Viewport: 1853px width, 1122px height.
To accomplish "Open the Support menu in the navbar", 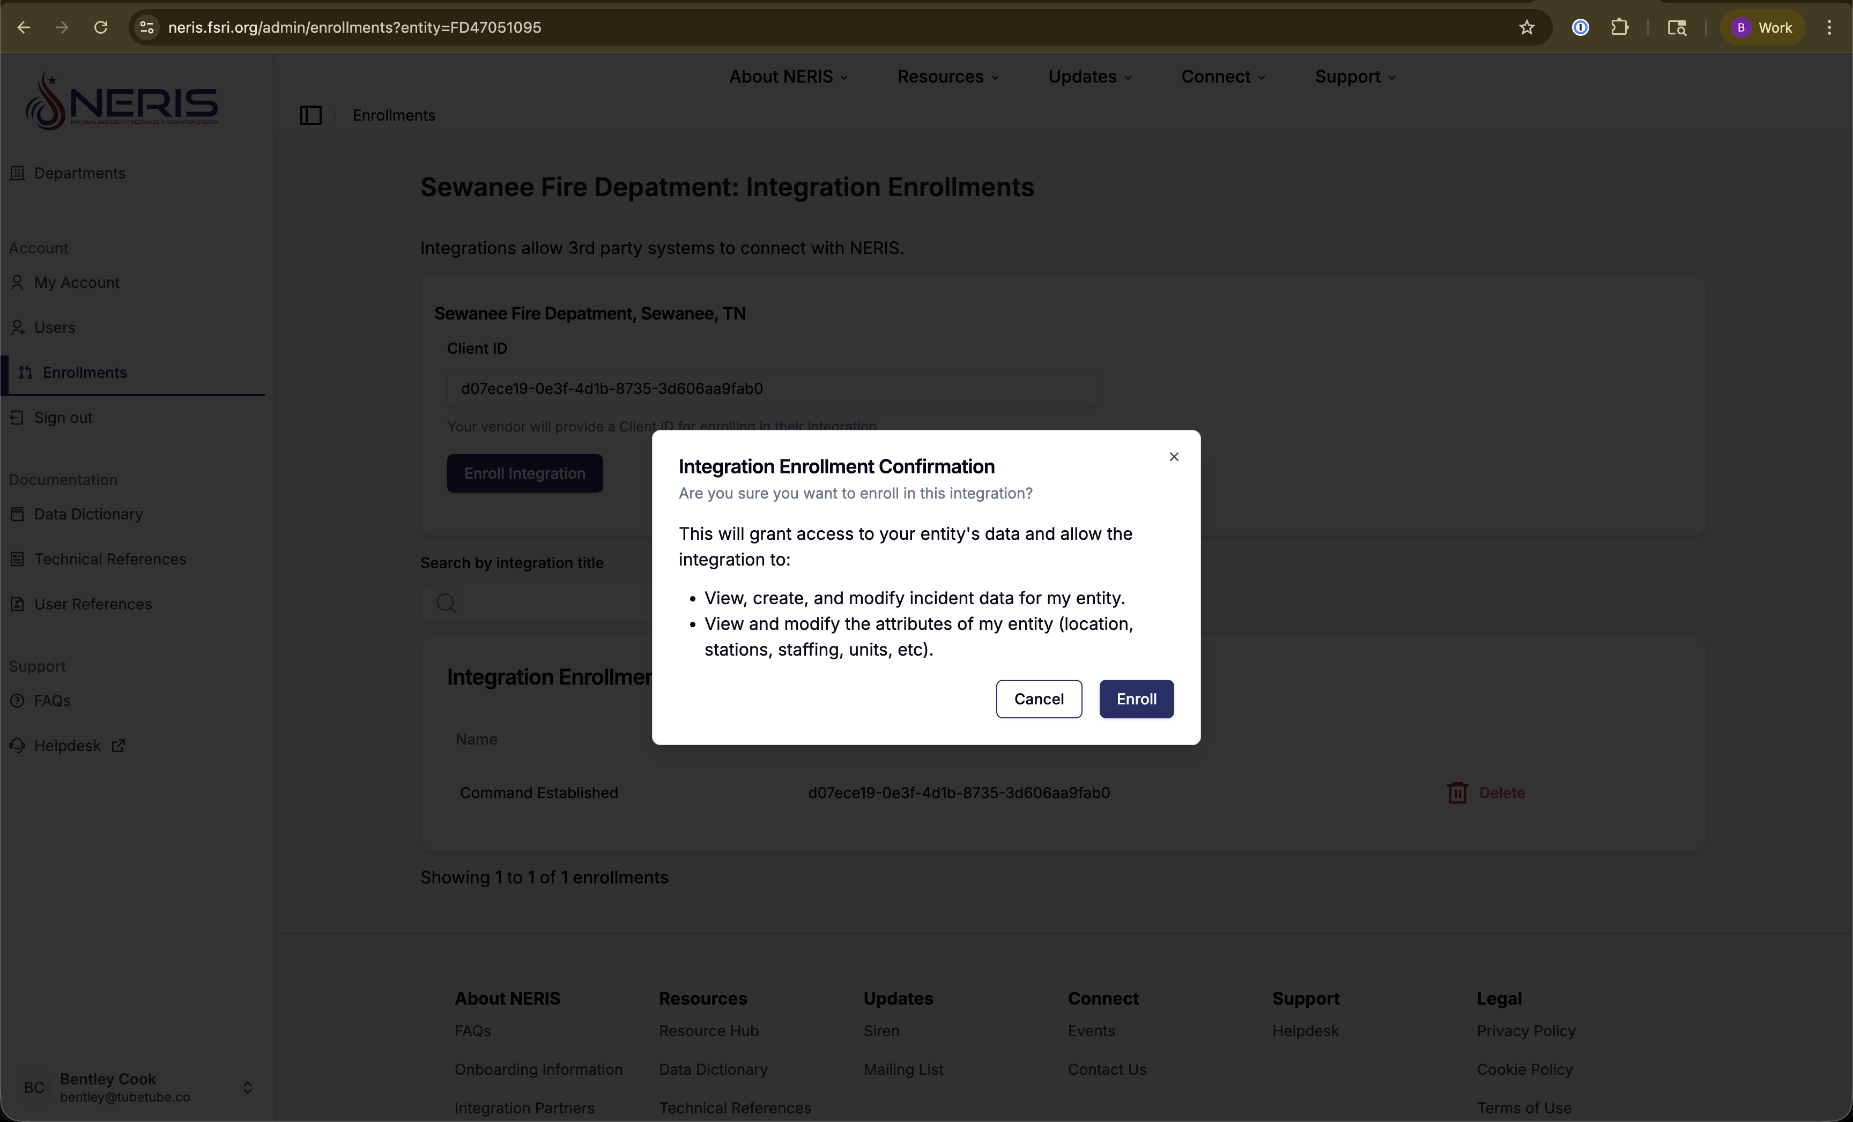I will point(1354,76).
